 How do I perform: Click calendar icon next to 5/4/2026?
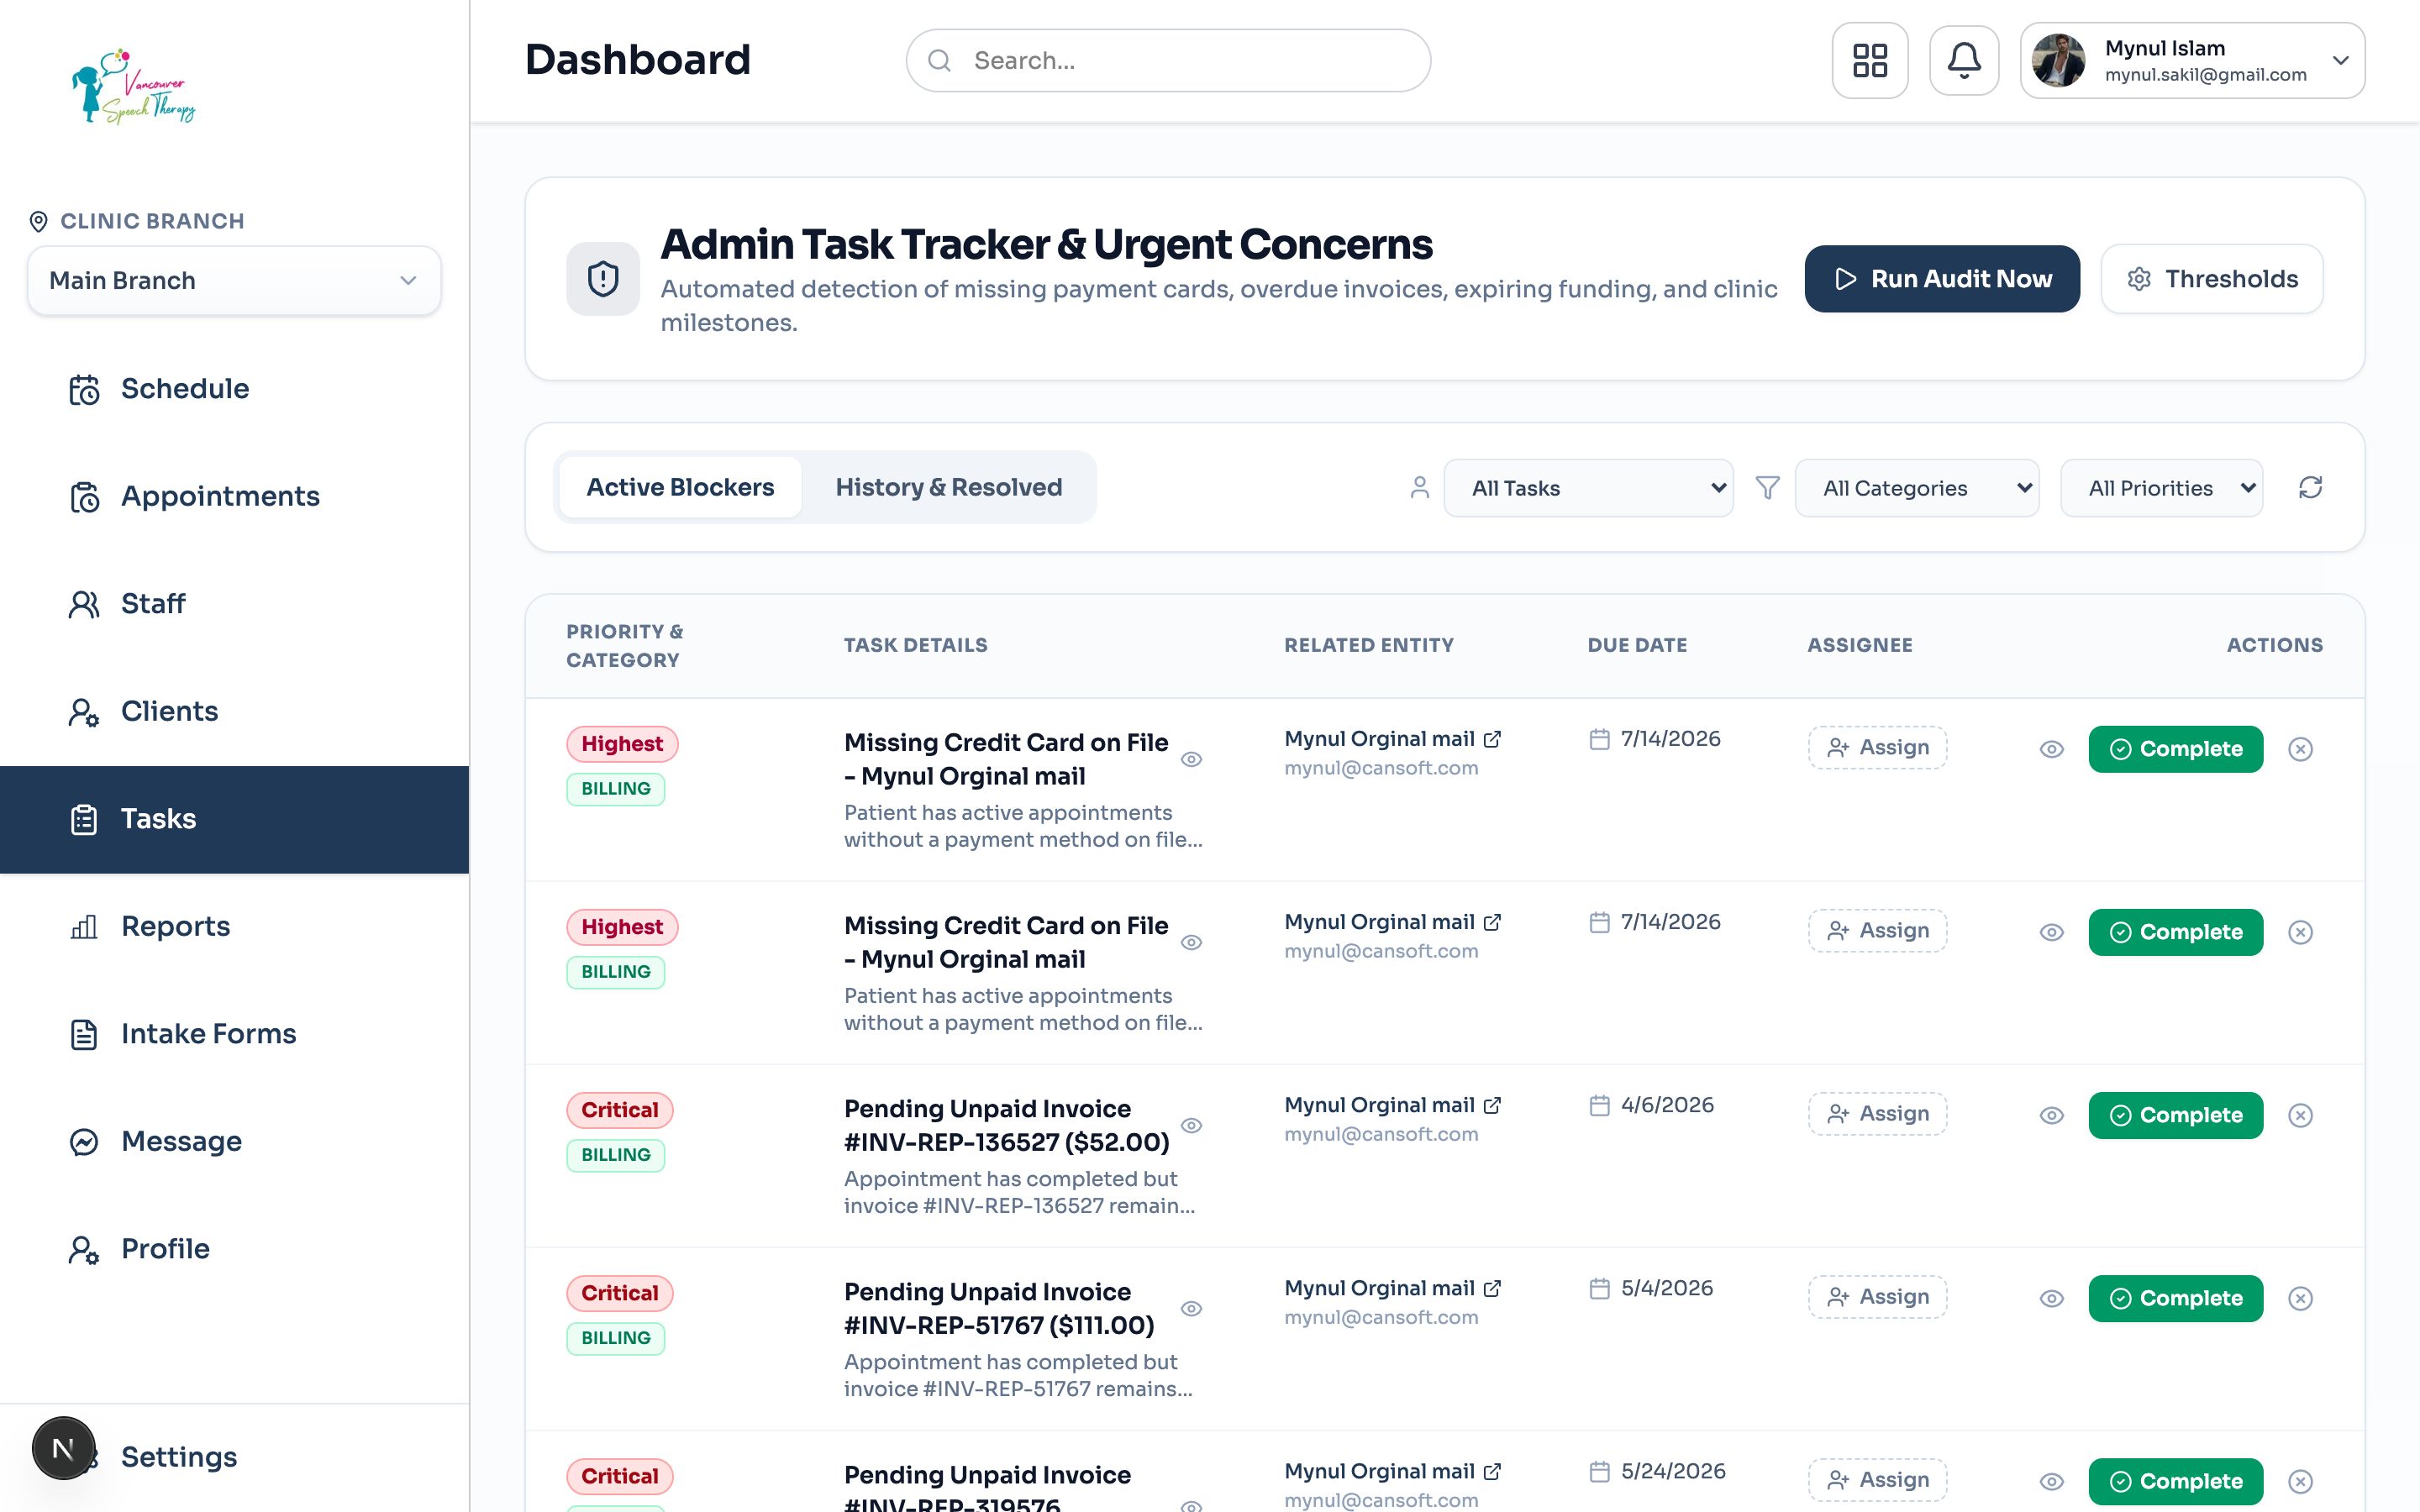(1600, 1288)
